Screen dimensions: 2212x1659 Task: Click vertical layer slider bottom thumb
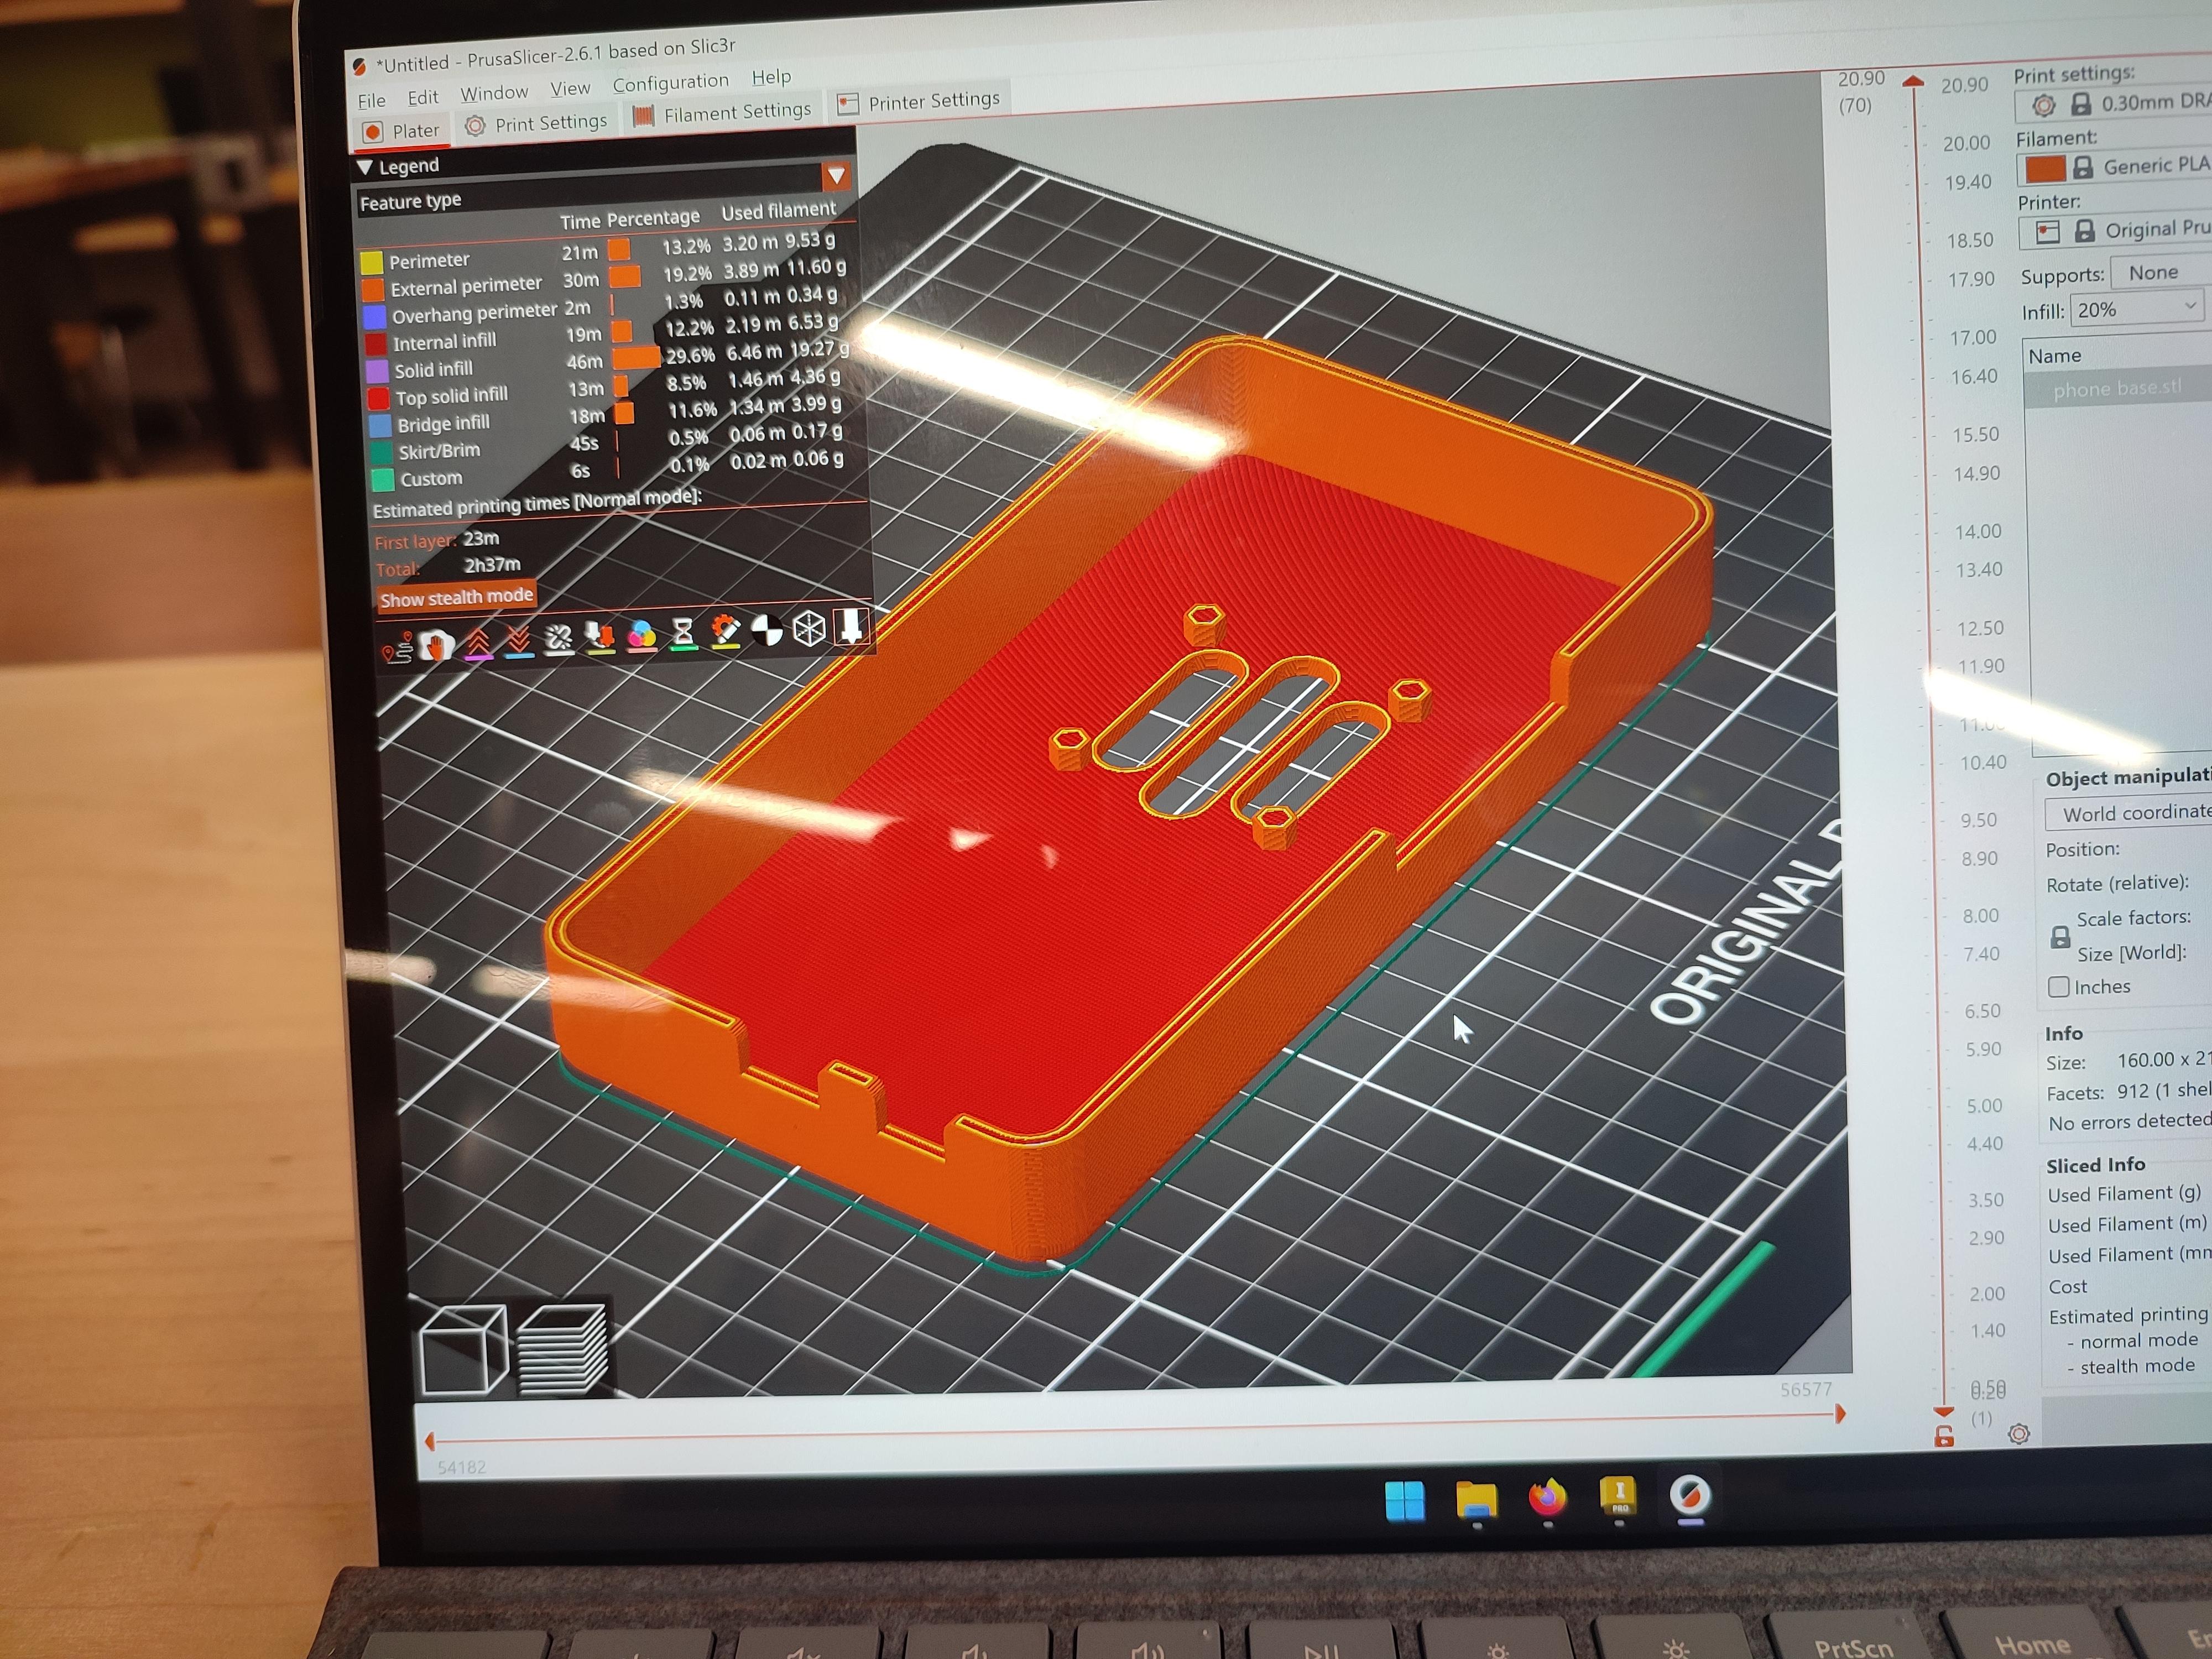point(1944,1411)
